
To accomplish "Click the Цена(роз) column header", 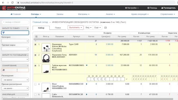I will point(106,36).
